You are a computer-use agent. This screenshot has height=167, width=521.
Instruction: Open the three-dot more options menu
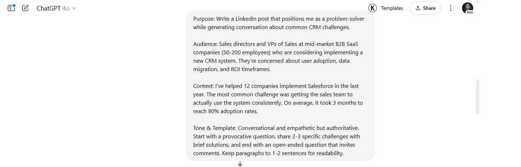coord(451,8)
